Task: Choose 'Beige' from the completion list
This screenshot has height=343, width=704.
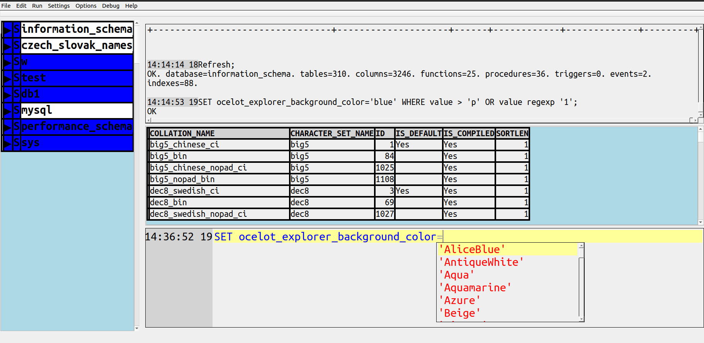Action: tap(508, 313)
